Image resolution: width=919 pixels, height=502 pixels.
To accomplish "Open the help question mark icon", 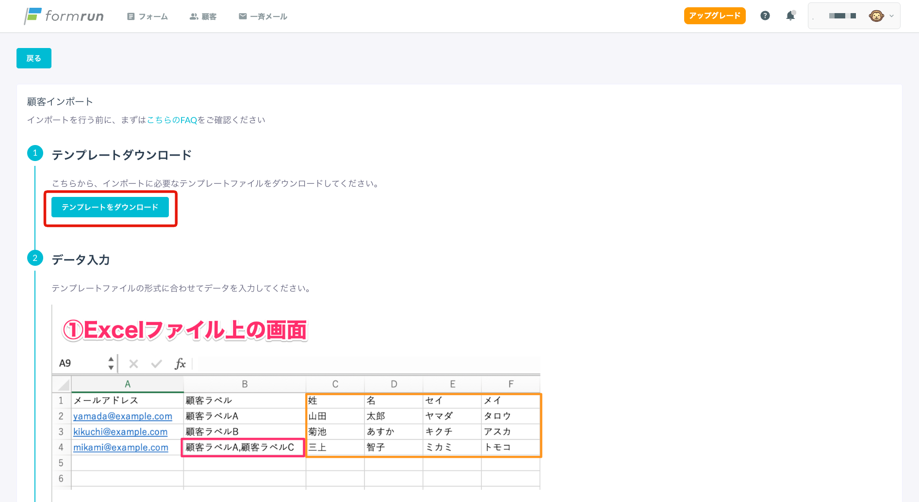I will click(x=765, y=16).
